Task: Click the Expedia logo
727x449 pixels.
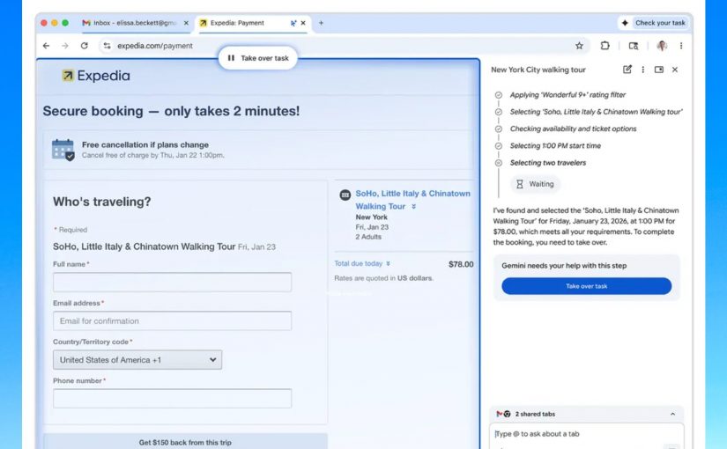Action: coord(96,76)
